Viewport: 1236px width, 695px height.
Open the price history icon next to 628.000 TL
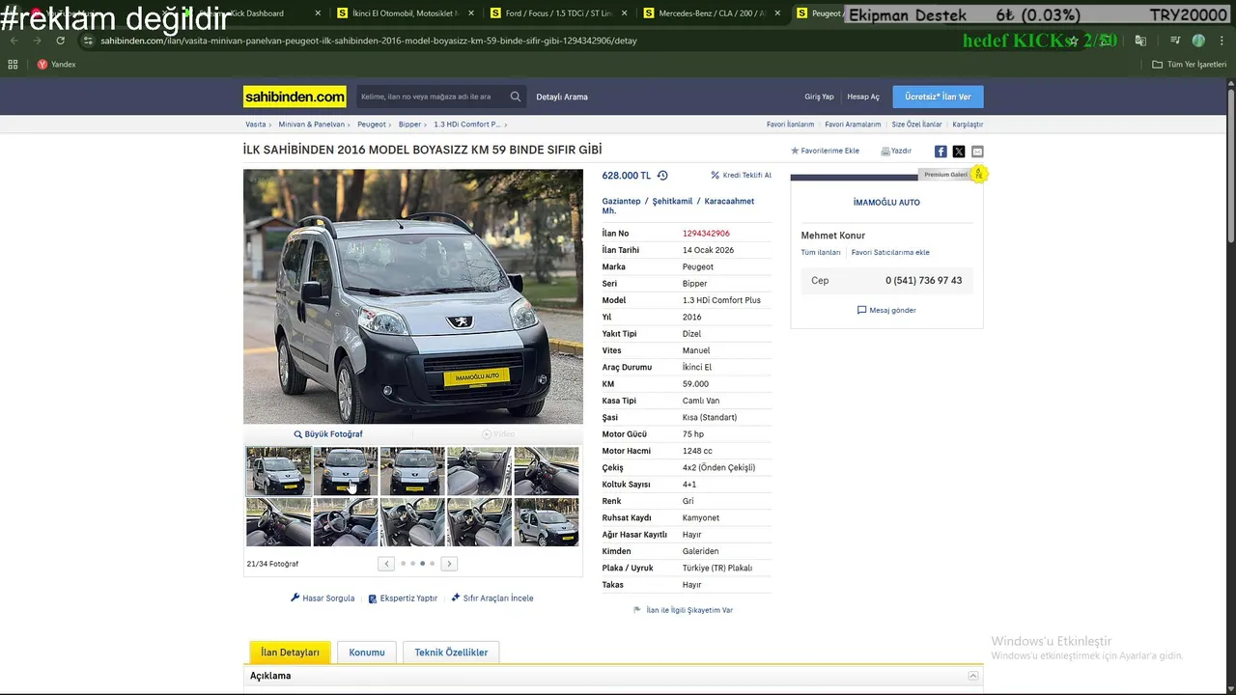tap(662, 176)
